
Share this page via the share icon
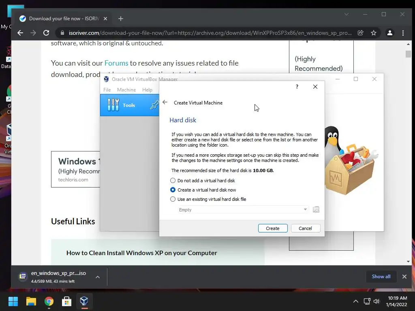tap(360, 33)
